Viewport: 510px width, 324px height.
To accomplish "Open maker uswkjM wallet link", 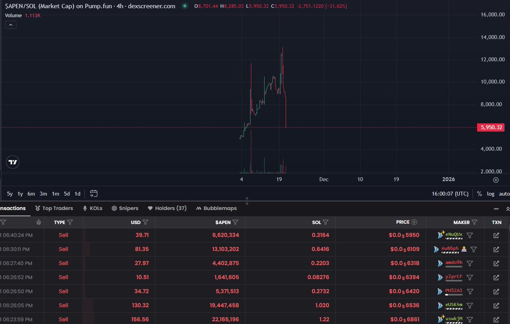I will pos(453,318).
